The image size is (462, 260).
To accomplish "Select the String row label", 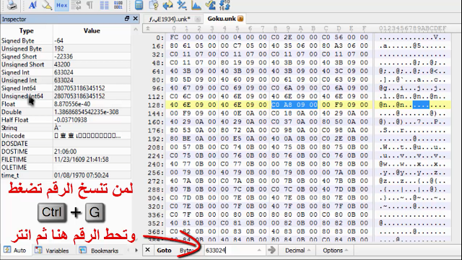I will coord(9,128).
